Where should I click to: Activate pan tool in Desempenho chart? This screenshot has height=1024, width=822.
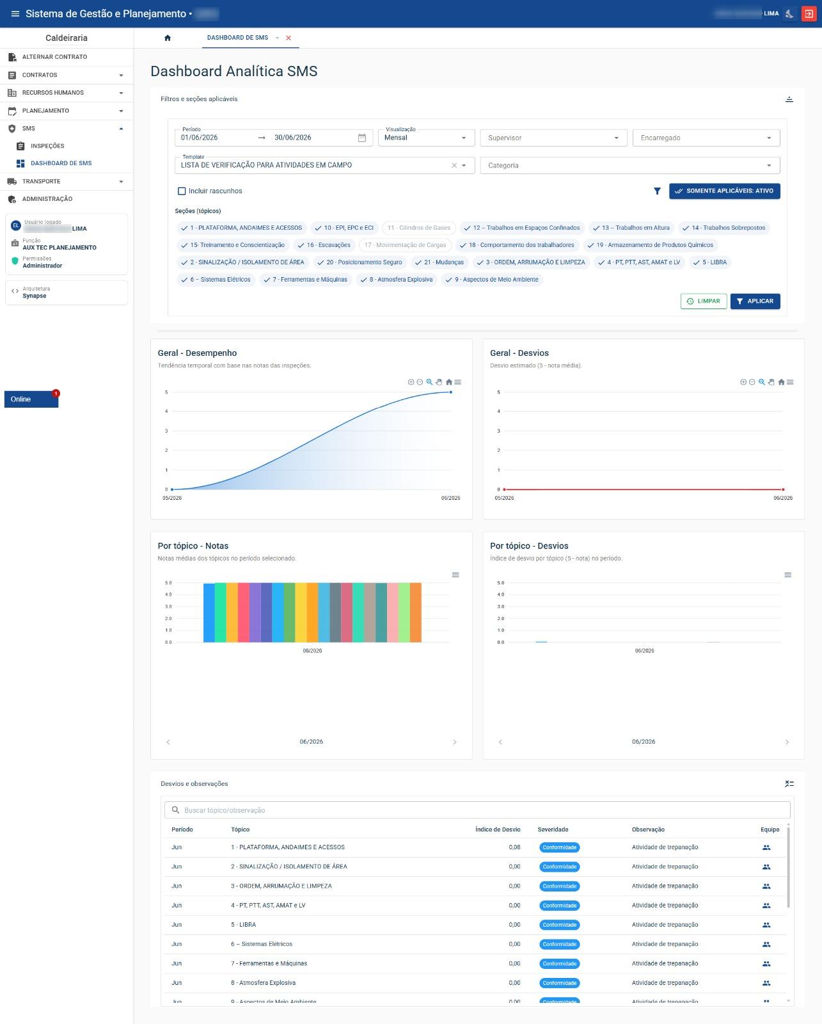pos(439,382)
